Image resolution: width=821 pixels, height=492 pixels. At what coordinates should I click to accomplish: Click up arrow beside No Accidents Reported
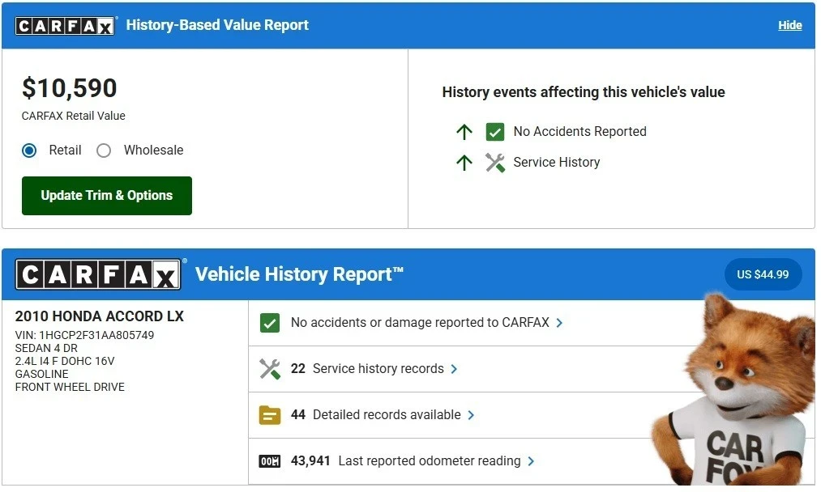coord(464,132)
